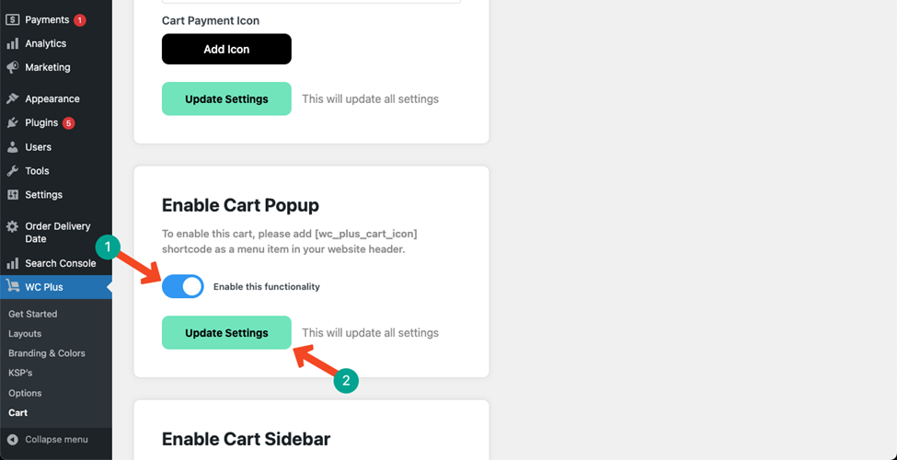897x460 pixels.
Task: Click the Appearance paintbrush icon
Action: pyautogui.click(x=12, y=99)
